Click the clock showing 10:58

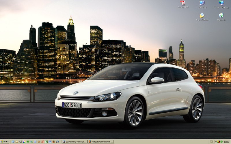226,142
